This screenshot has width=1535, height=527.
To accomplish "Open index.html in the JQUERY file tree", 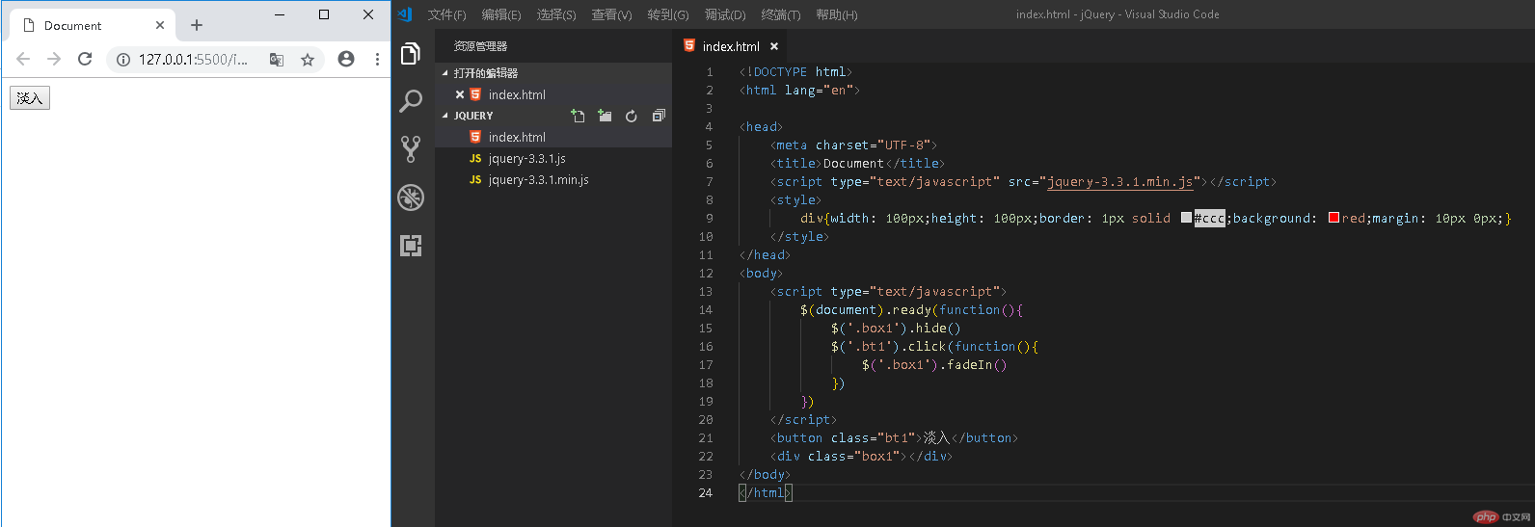I will click(x=553, y=137).
